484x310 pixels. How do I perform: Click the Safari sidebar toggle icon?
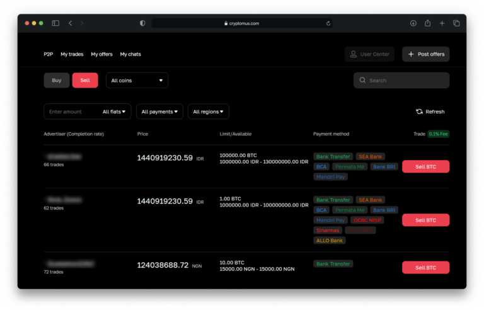[55, 23]
